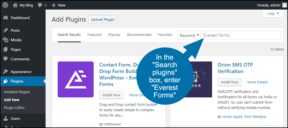Go to Installed Plugins submenu

point(17,92)
